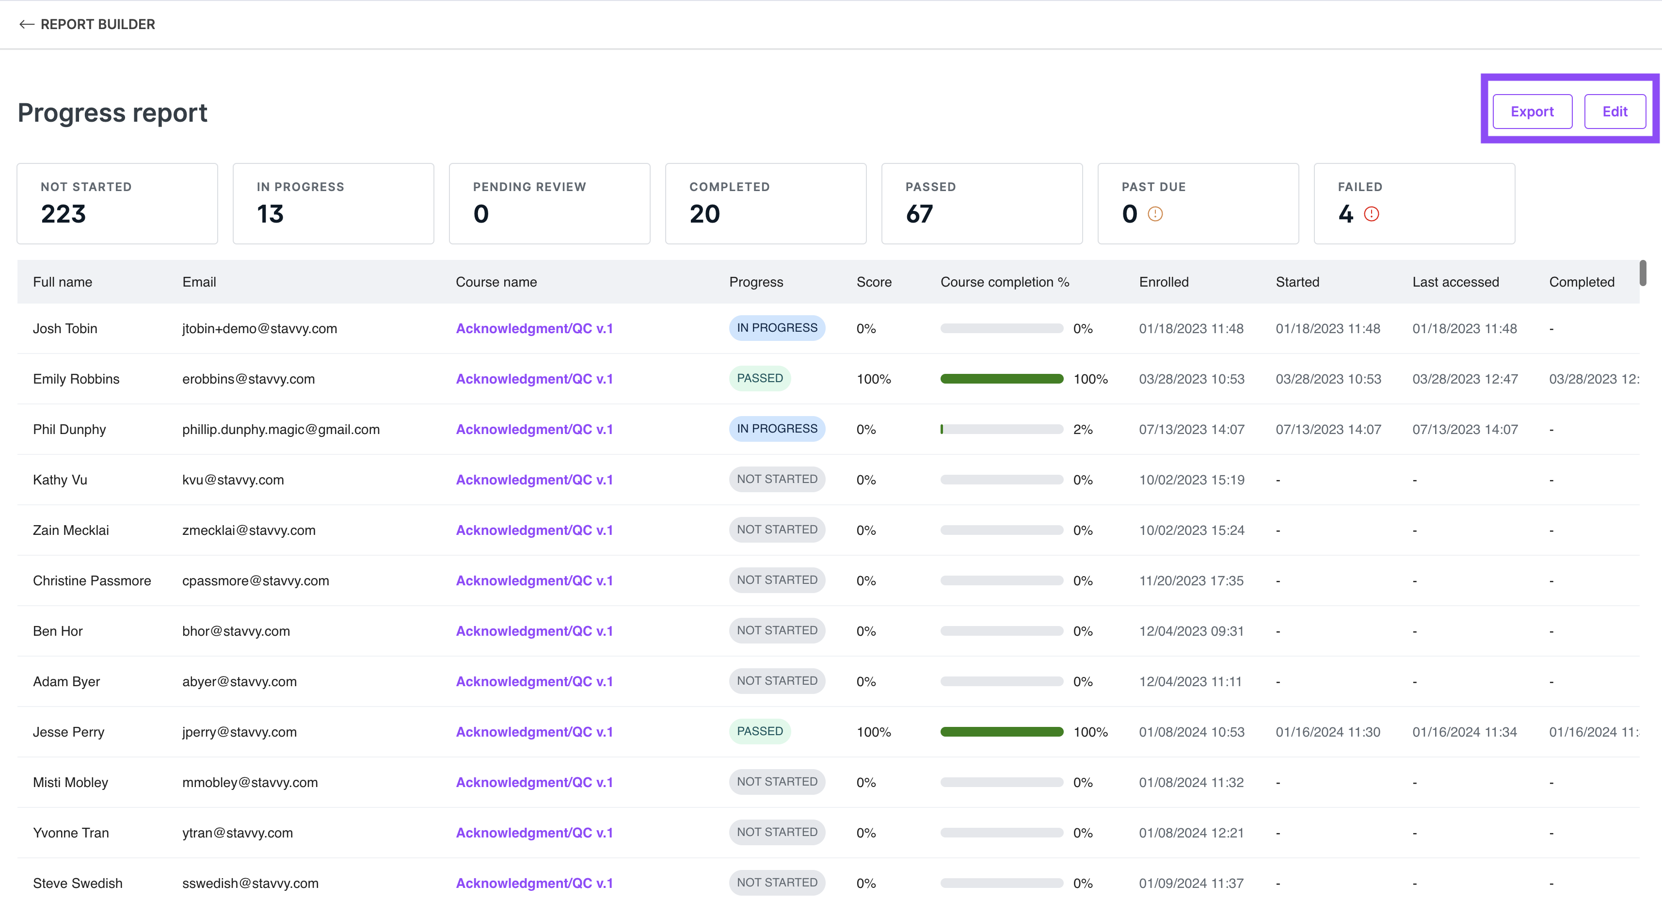Click enrolled date 10/02/2023 15:24
This screenshot has height=901, width=1662.
click(1192, 530)
